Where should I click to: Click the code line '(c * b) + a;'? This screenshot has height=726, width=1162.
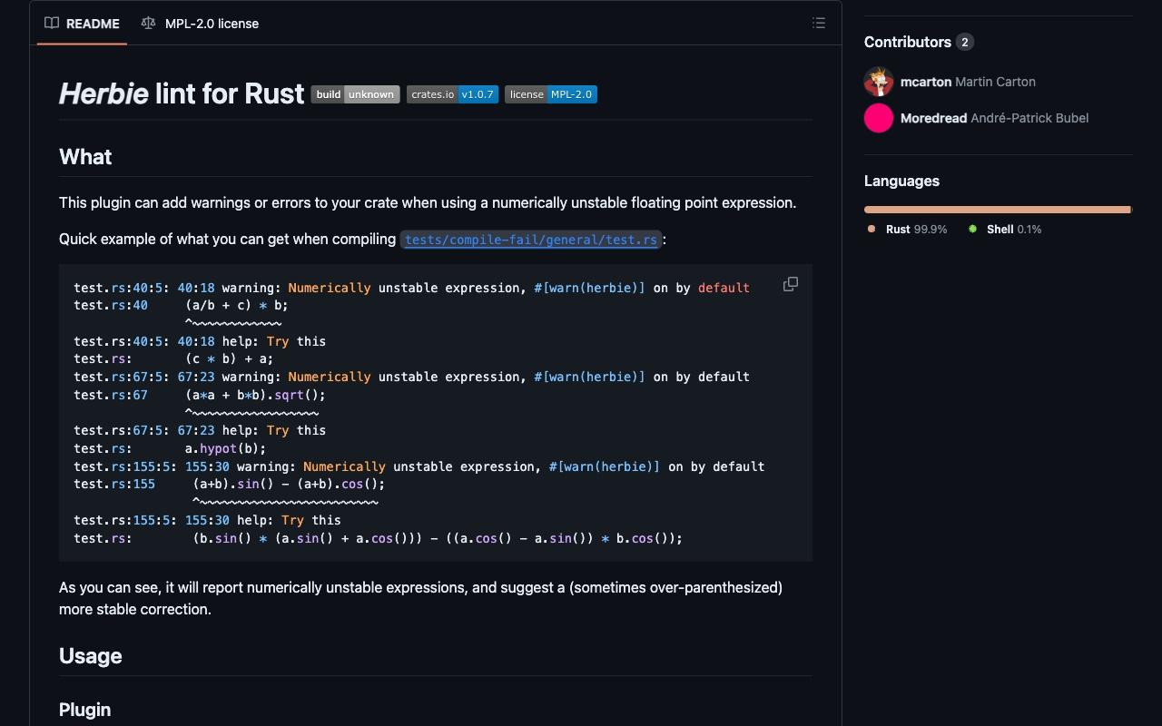pos(230,358)
